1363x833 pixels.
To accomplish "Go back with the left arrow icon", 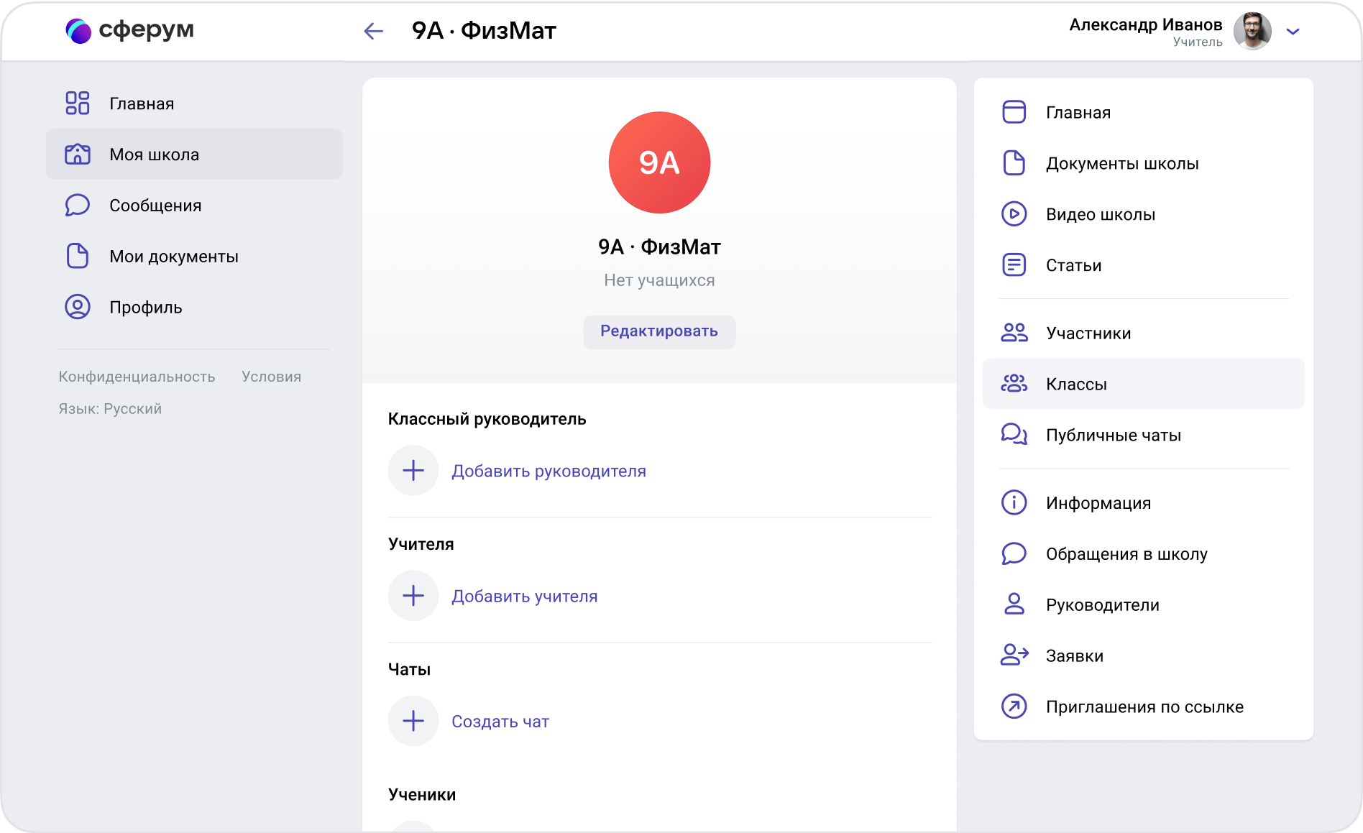I will pos(373,31).
